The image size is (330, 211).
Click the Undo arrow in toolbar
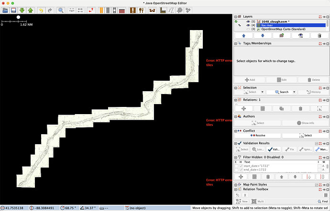point(40,10)
